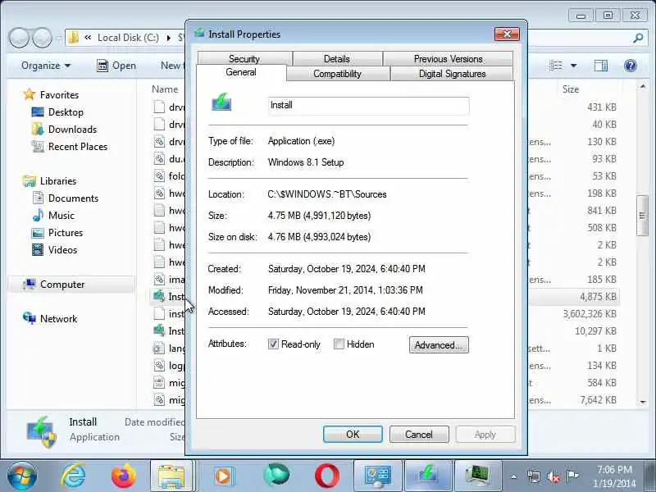The height and width of the screenshot is (492, 656).
Task: Open Downloads in Favorites
Action: coord(72,130)
